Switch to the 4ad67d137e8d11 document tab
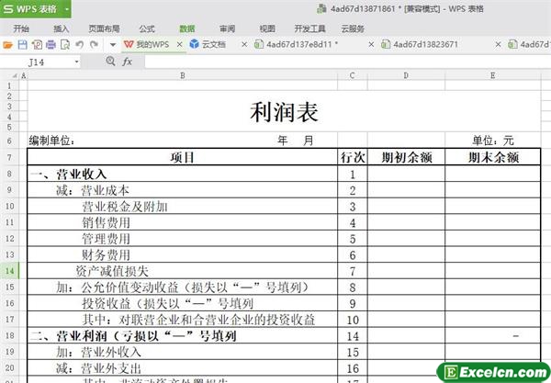This screenshot has height=383, width=551. click(x=297, y=45)
